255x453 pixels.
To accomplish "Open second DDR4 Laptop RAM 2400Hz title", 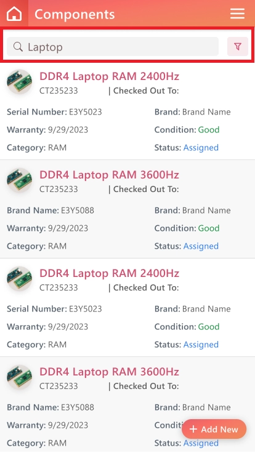I will point(109,273).
